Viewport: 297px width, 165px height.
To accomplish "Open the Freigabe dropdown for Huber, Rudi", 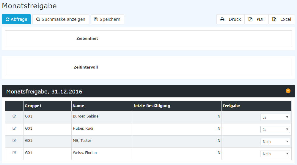I will pyautogui.click(x=275, y=129).
